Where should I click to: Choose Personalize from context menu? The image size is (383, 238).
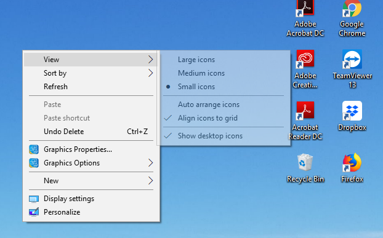91,212
